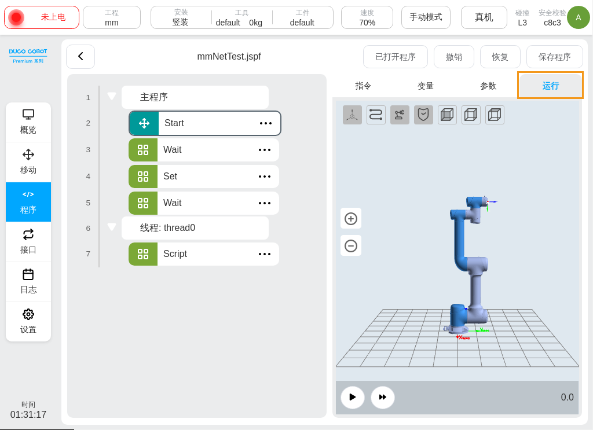Open the 设置 settings page
Image resolution: width=593 pixels, height=430 pixels.
28,321
